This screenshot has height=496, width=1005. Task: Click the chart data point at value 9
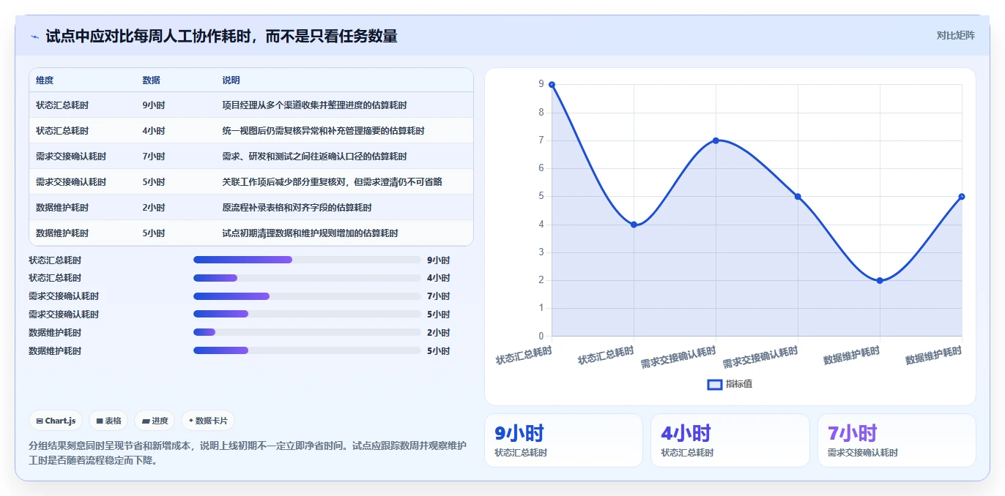pos(552,85)
